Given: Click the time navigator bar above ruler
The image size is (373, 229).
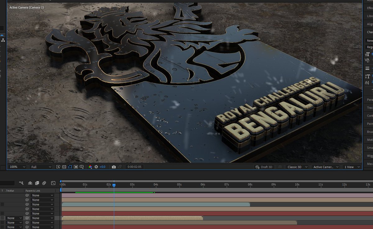Looking at the screenshot, I should coord(217,181).
